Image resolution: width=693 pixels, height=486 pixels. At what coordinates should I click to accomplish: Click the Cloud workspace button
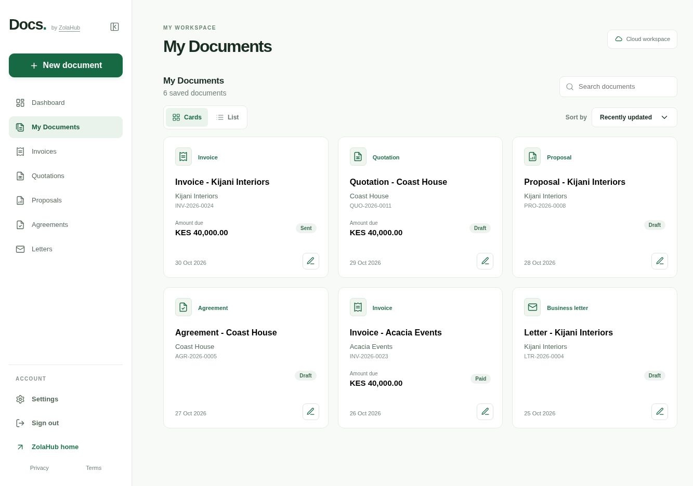(x=642, y=39)
